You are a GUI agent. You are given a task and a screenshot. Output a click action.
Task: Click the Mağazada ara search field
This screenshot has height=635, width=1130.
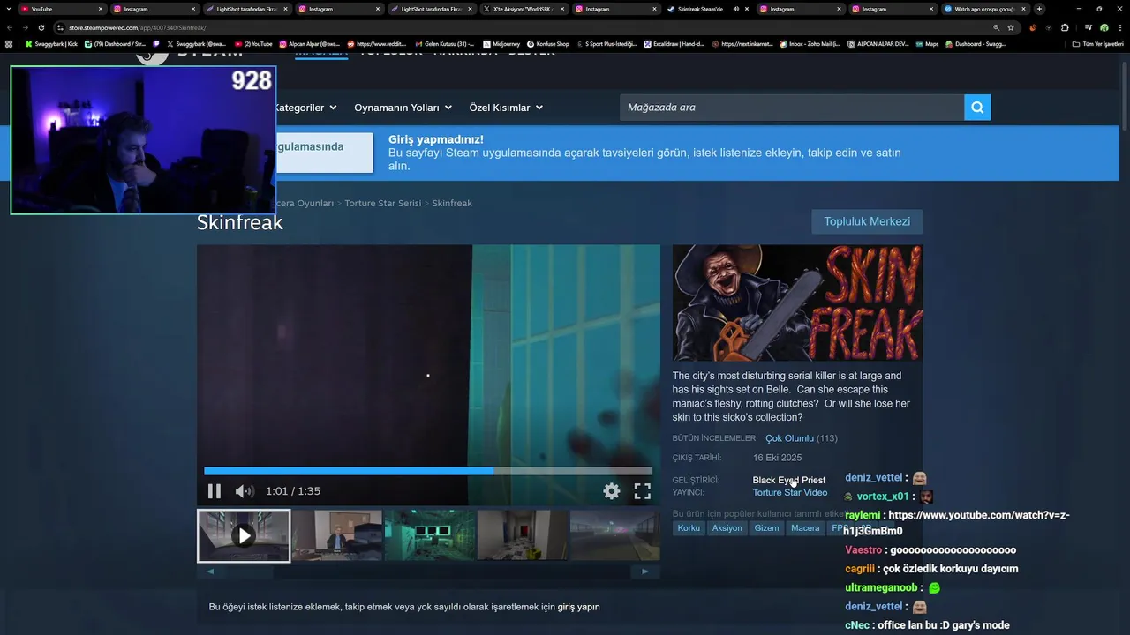[x=792, y=108]
